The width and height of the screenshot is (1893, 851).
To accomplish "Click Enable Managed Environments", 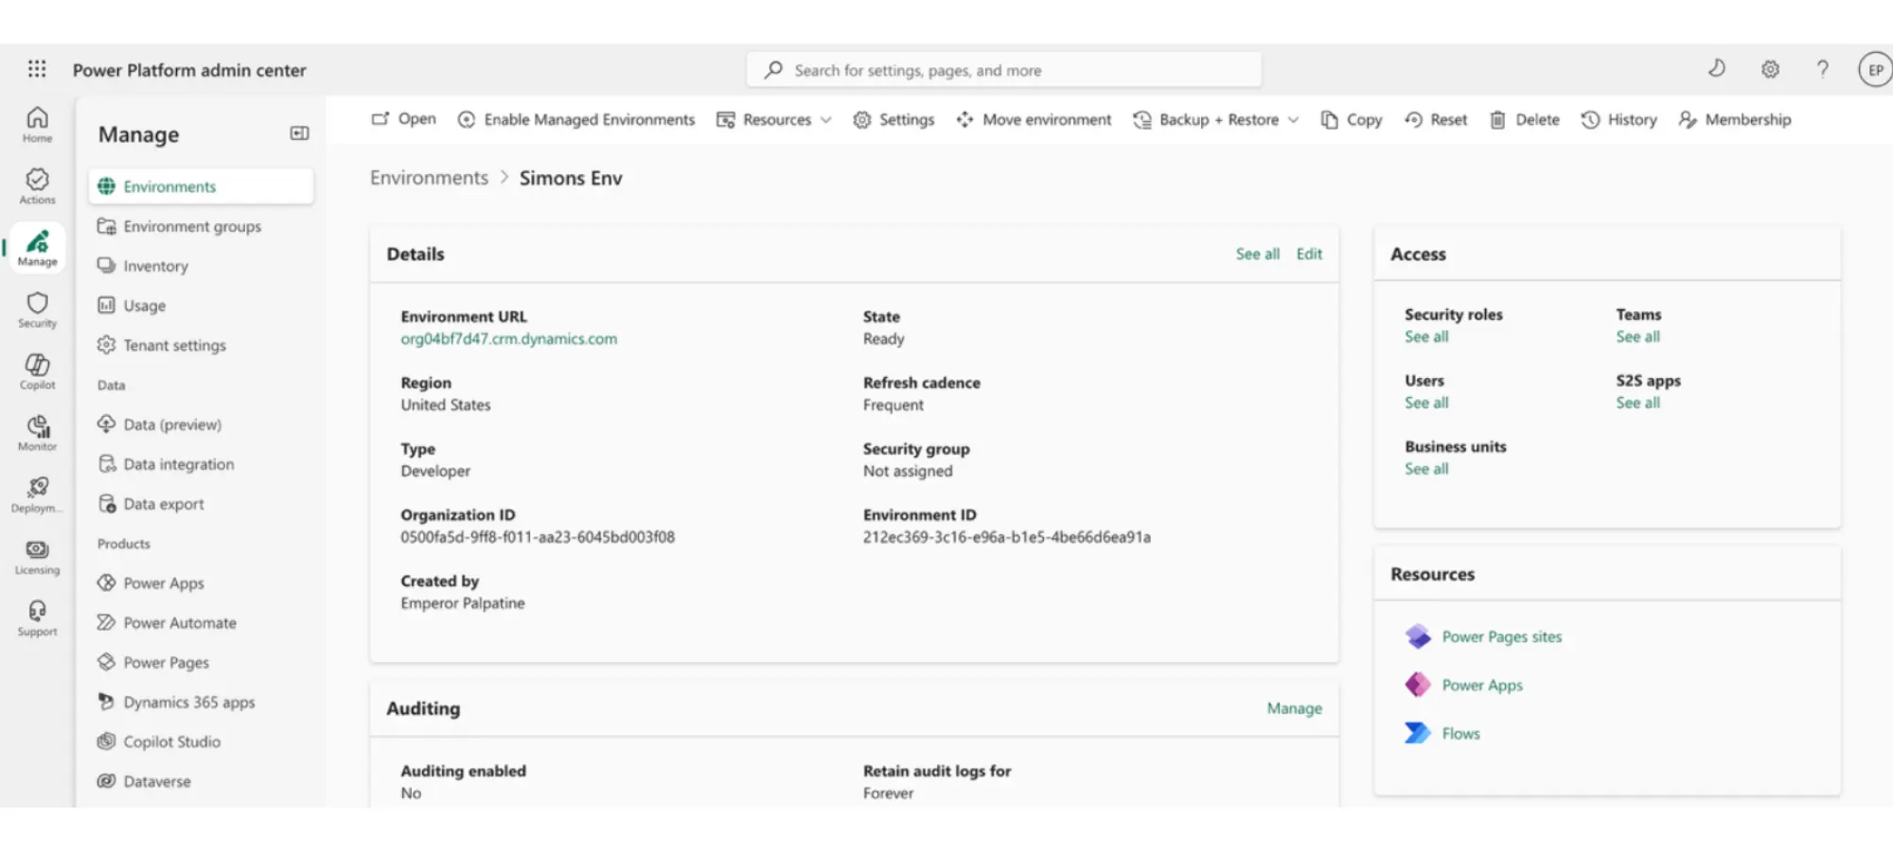I will (576, 119).
